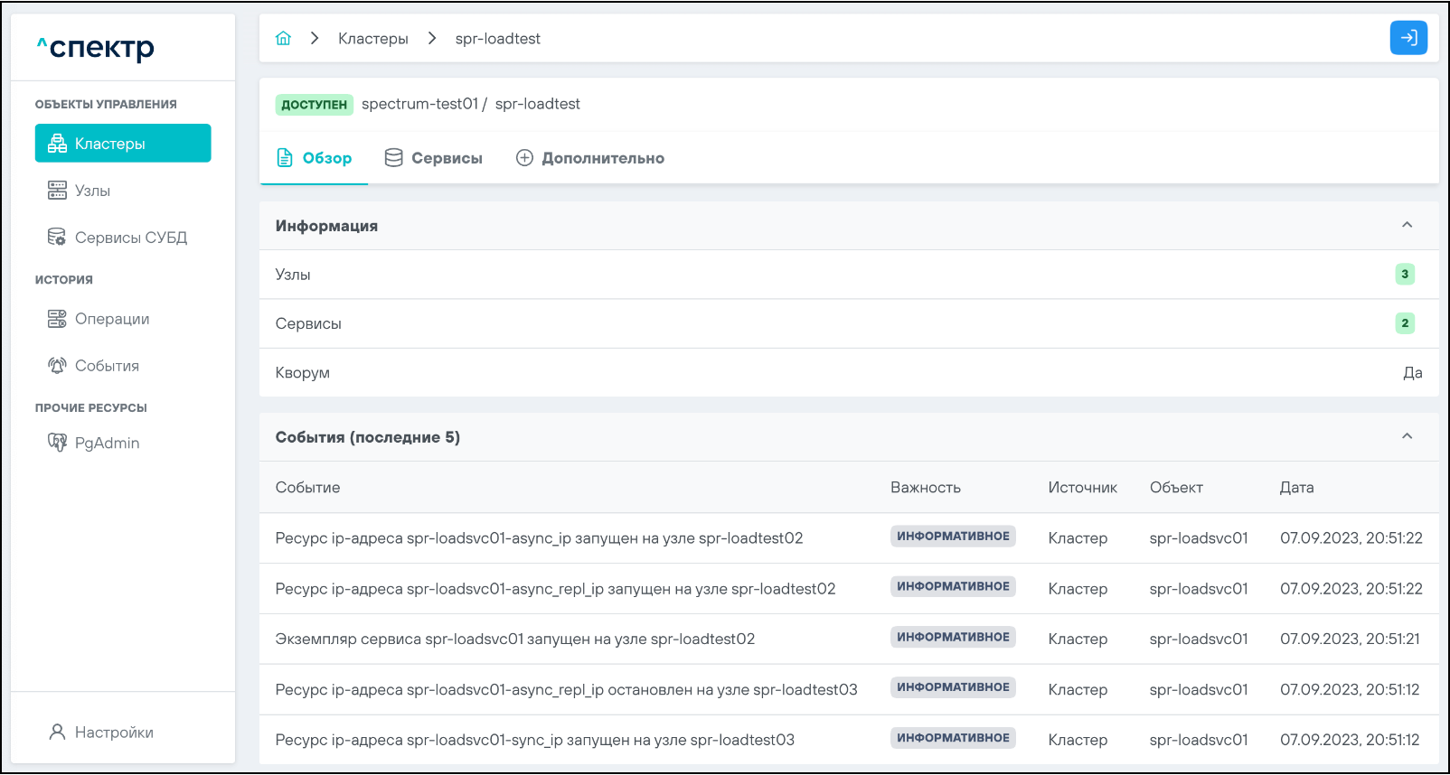Click the Спектр logo
The image size is (1450, 775).
(96, 47)
